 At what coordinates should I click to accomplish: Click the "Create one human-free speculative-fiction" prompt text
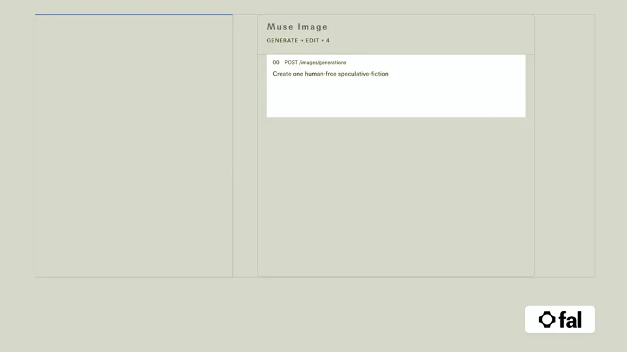(330, 74)
